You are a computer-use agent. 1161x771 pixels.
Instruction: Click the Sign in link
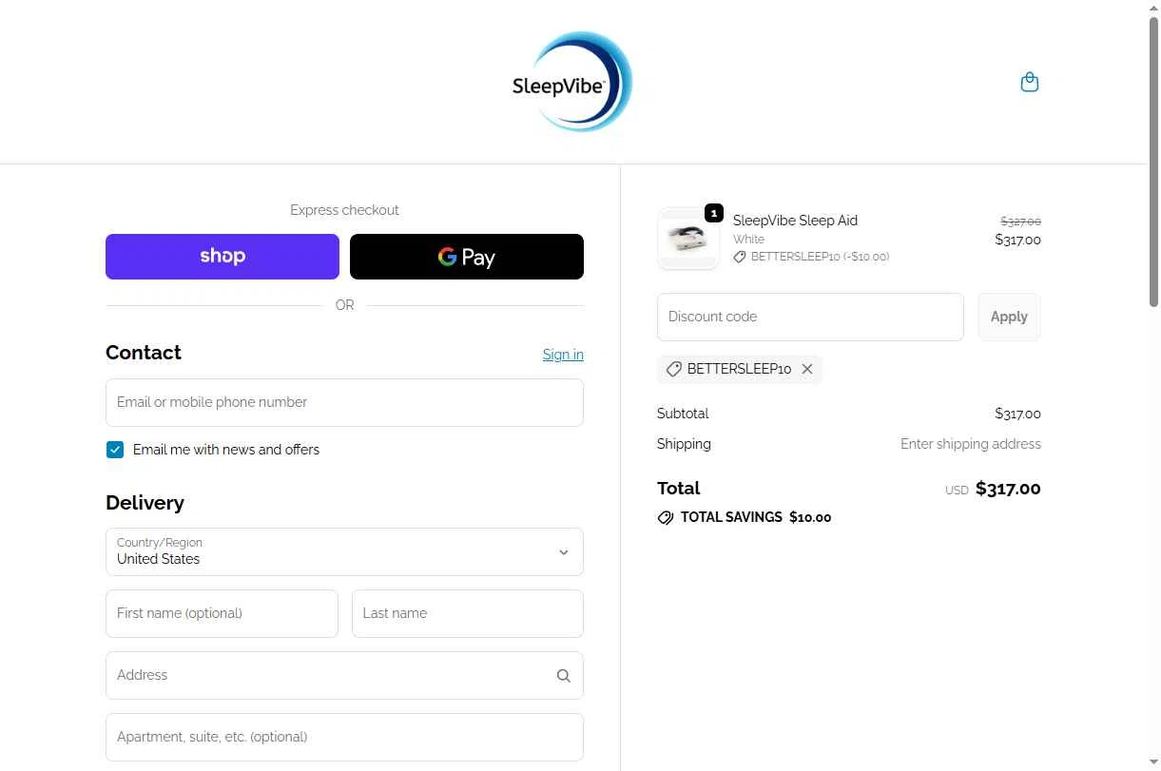(563, 355)
